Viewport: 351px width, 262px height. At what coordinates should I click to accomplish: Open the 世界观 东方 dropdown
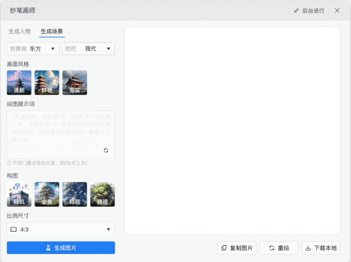click(x=33, y=49)
